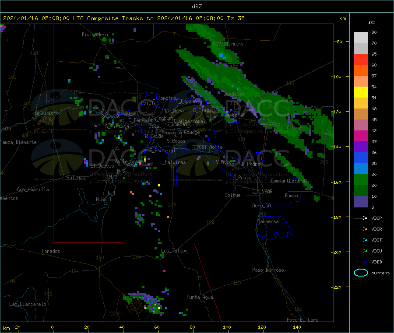The height and width of the screenshot is (333, 394).
Task: Click the Cda_Amarilla location label
Action: (x=33, y=189)
